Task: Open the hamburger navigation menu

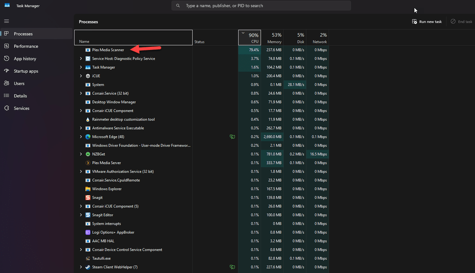Action: click(x=6, y=21)
